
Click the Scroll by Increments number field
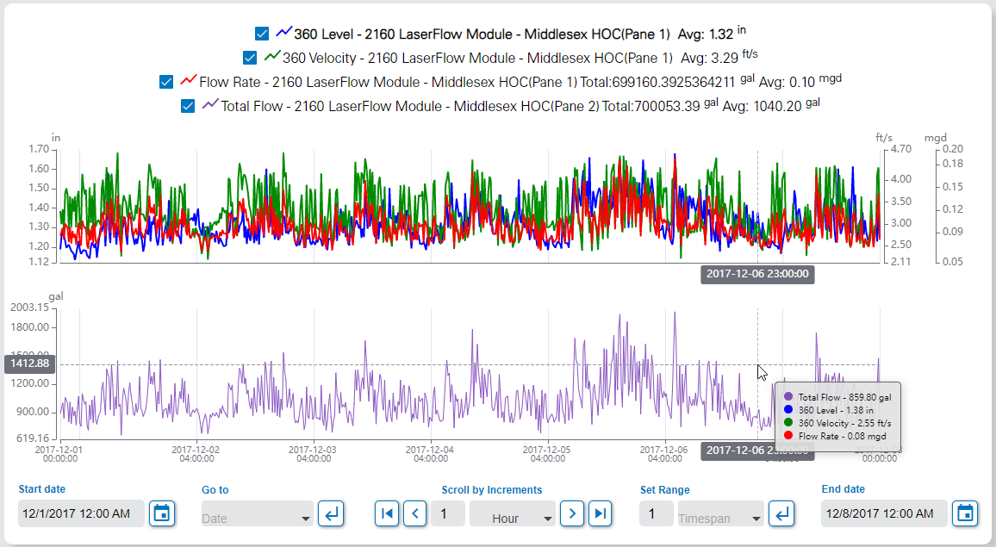click(x=446, y=513)
